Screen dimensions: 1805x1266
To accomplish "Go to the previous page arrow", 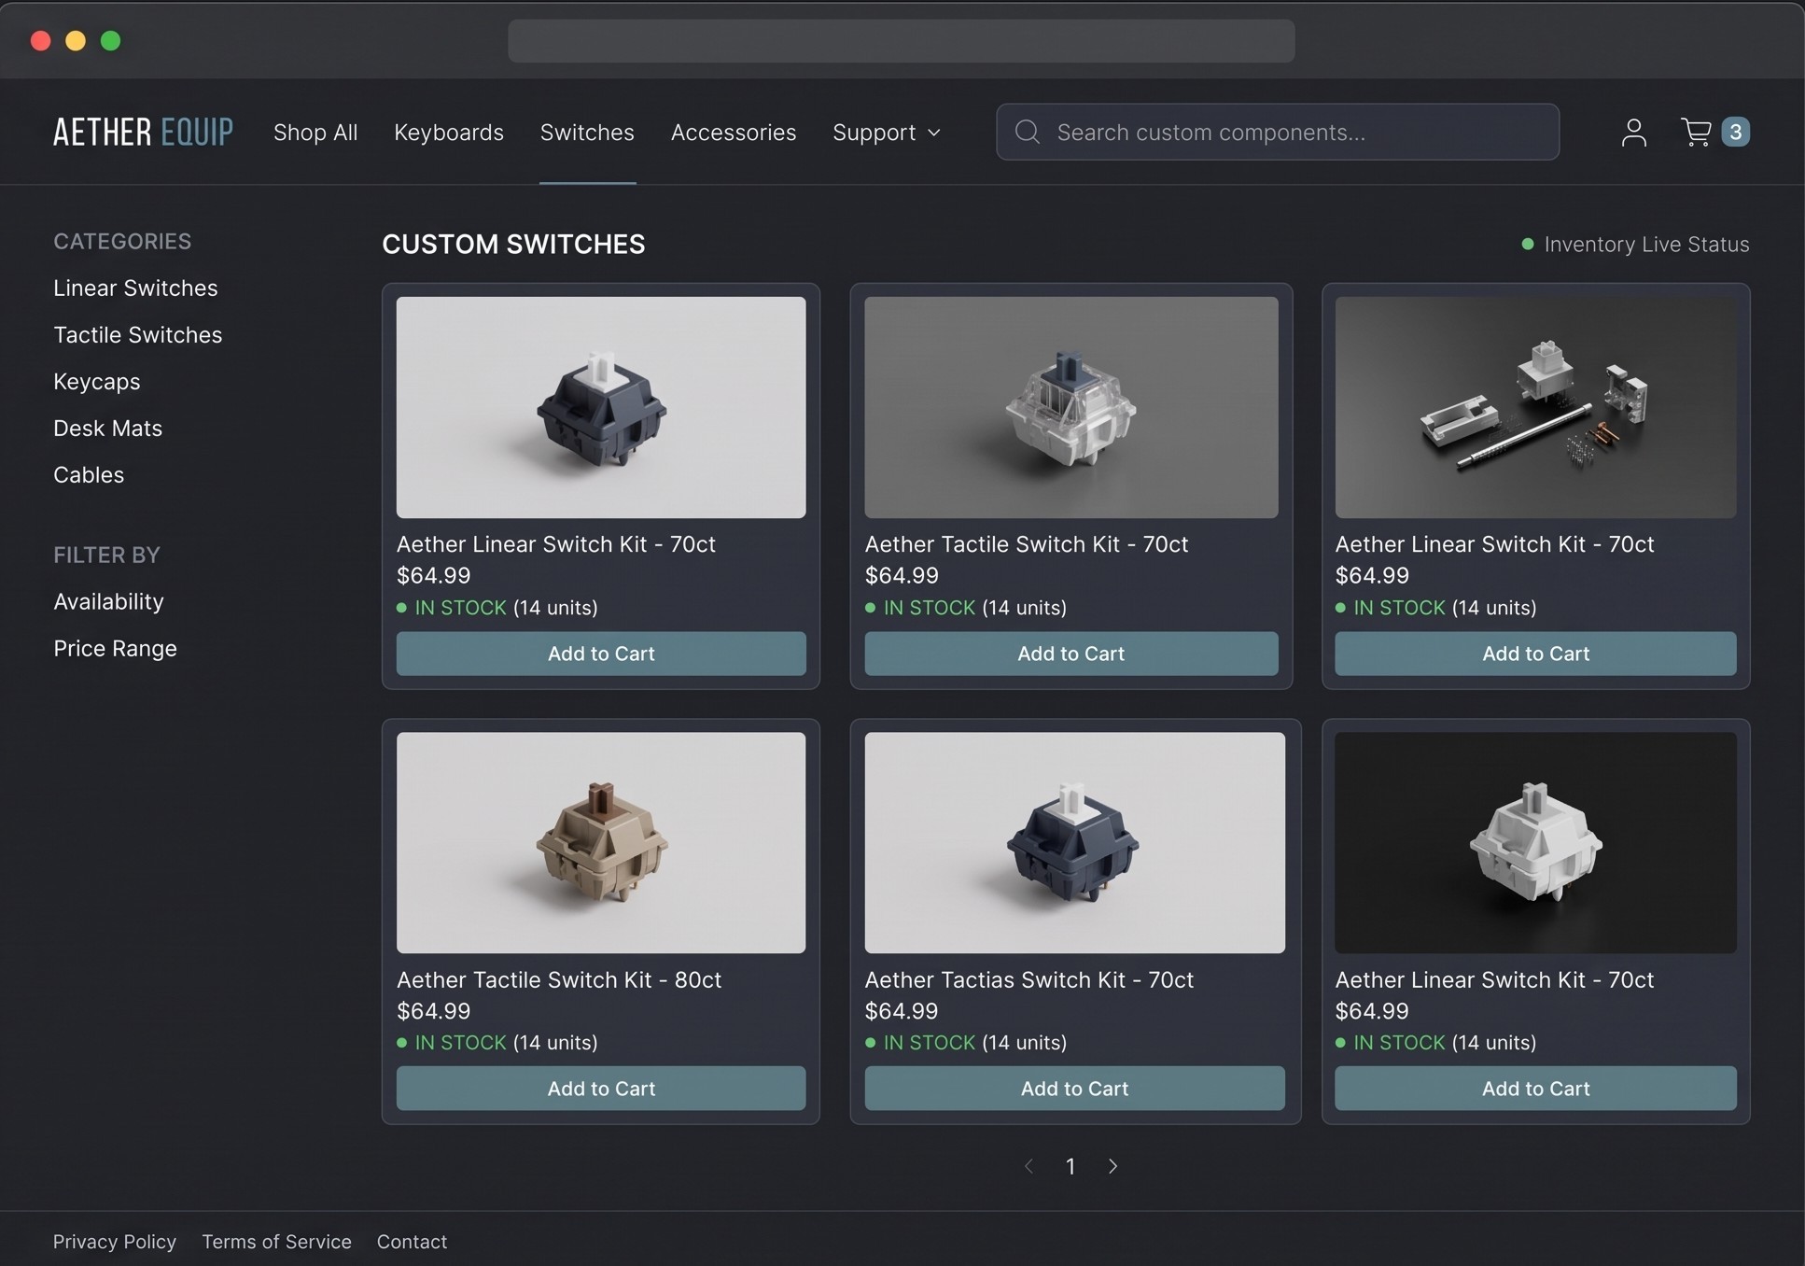I will [x=1028, y=1166].
